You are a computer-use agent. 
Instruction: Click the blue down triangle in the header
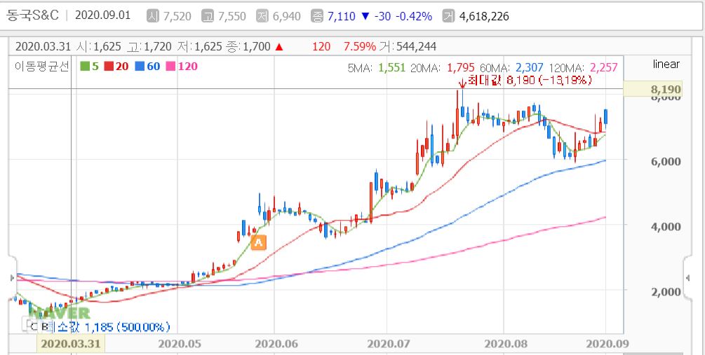(365, 17)
